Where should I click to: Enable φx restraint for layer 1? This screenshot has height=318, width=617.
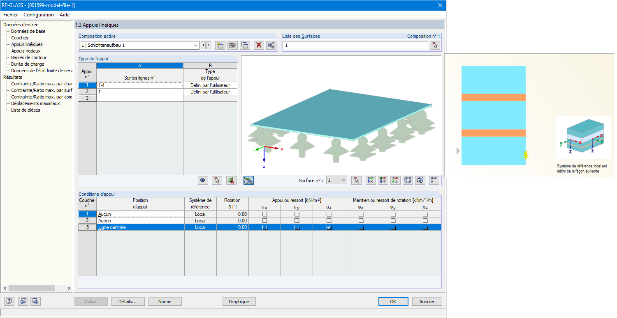click(361, 214)
